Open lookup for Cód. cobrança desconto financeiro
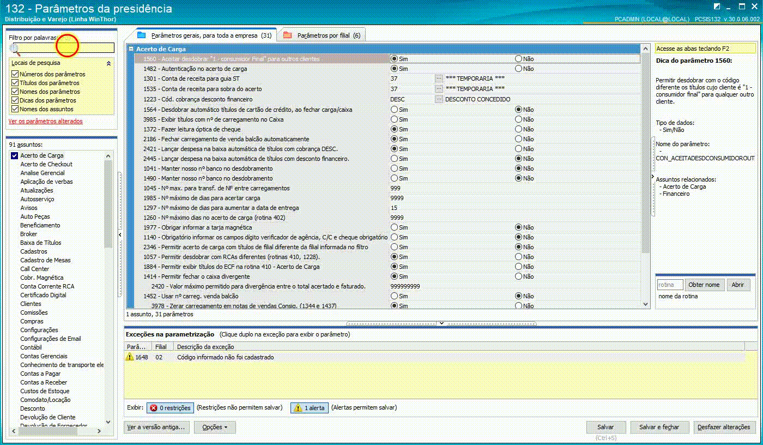The height and width of the screenshot is (445, 763). pos(439,99)
